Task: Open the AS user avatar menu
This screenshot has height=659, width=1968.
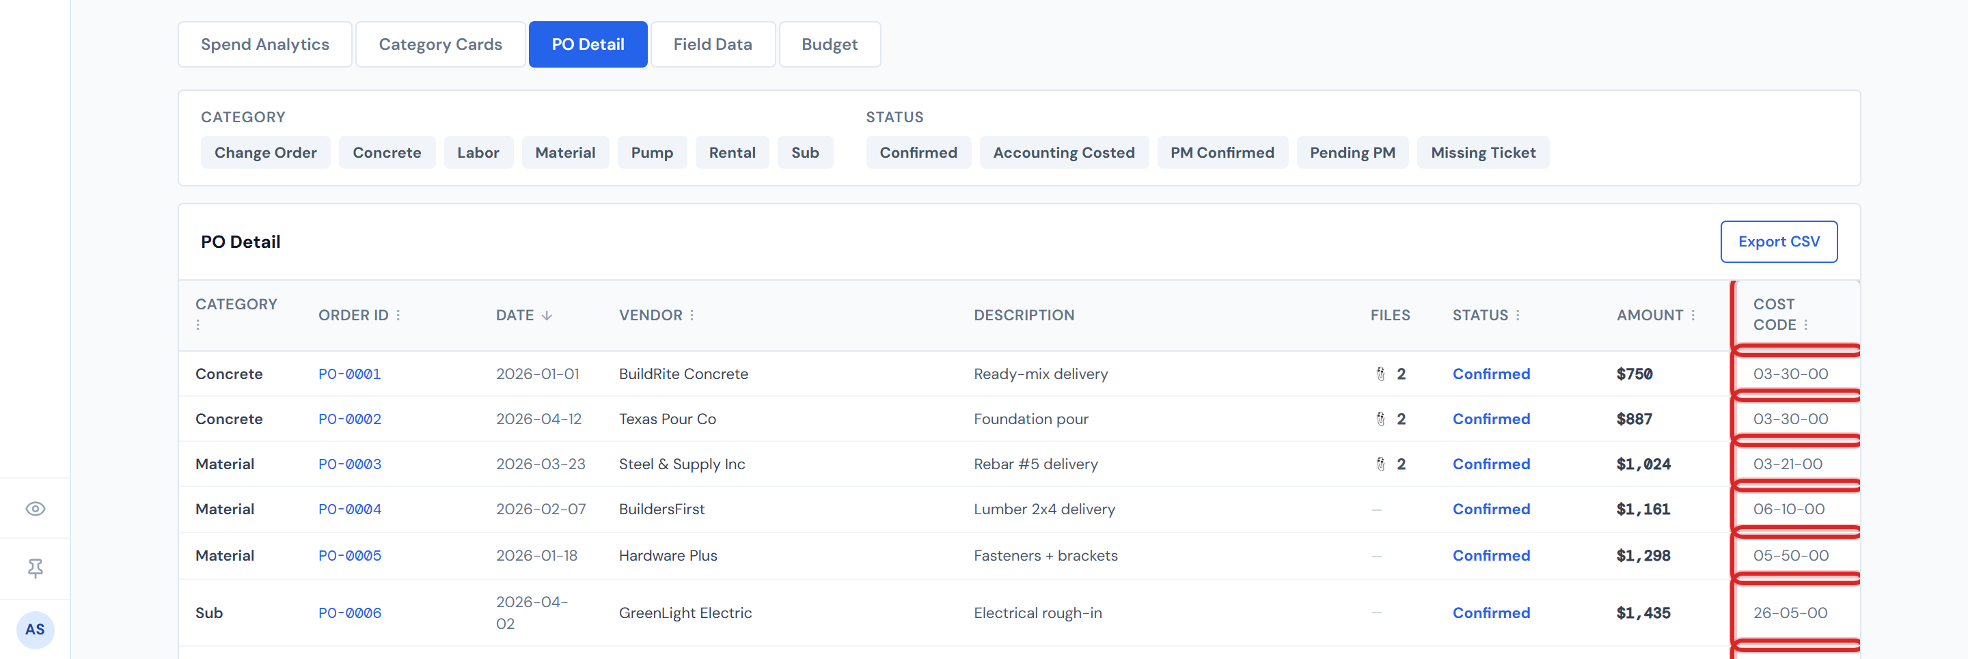Action: (x=35, y=629)
